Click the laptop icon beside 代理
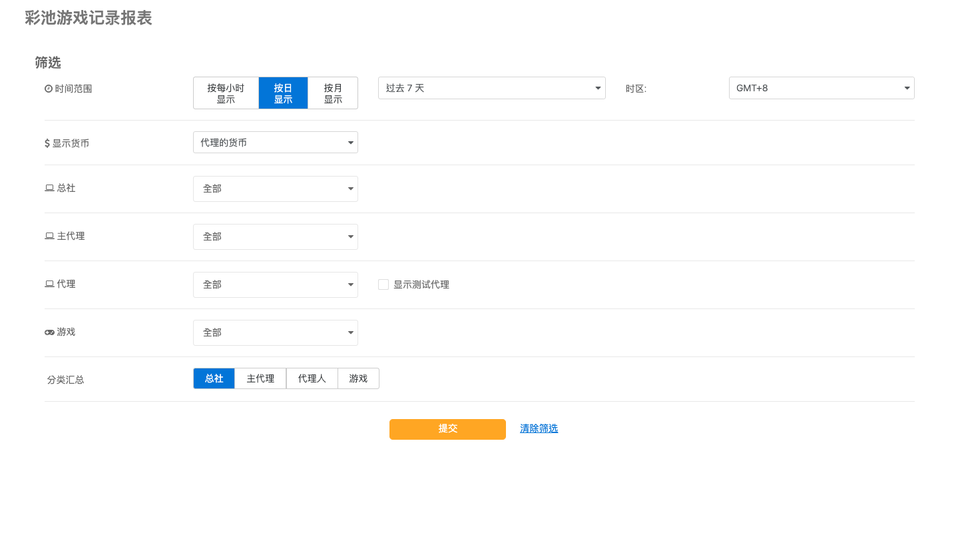Screen dimensions: 956x543 tap(49, 284)
